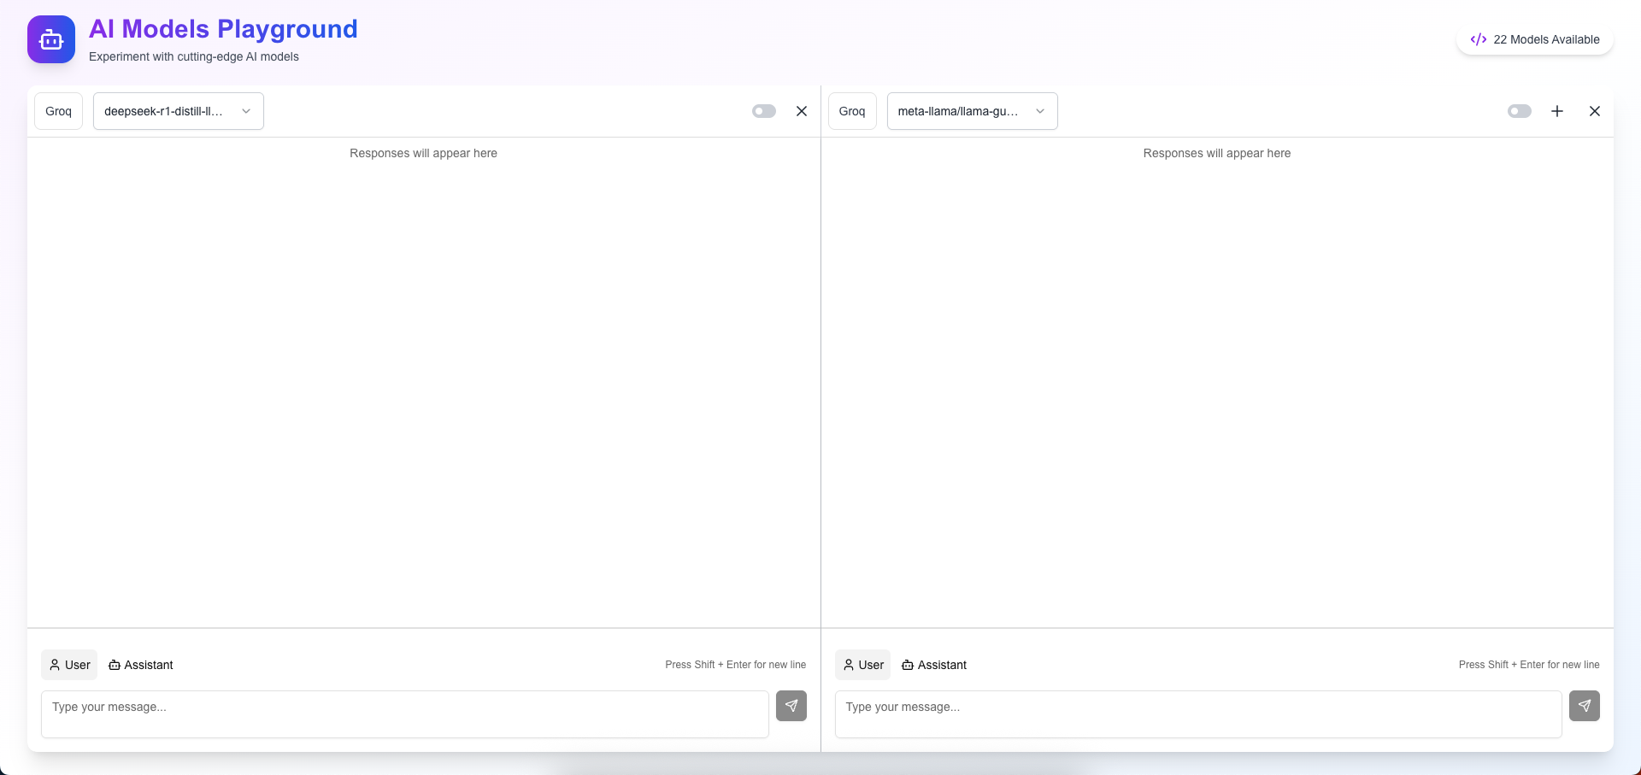
Task: Click the code icon beside 22 Models Available
Action: click(1478, 39)
